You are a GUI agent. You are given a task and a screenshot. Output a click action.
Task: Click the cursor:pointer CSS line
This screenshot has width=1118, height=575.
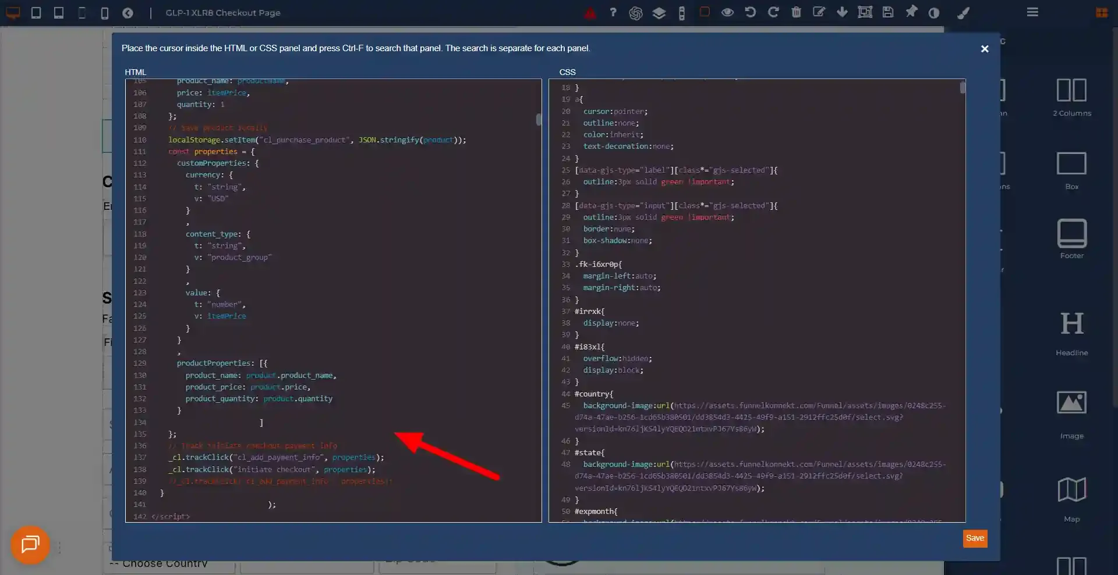click(615, 112)
